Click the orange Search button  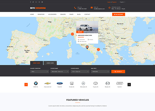point(118,72)
